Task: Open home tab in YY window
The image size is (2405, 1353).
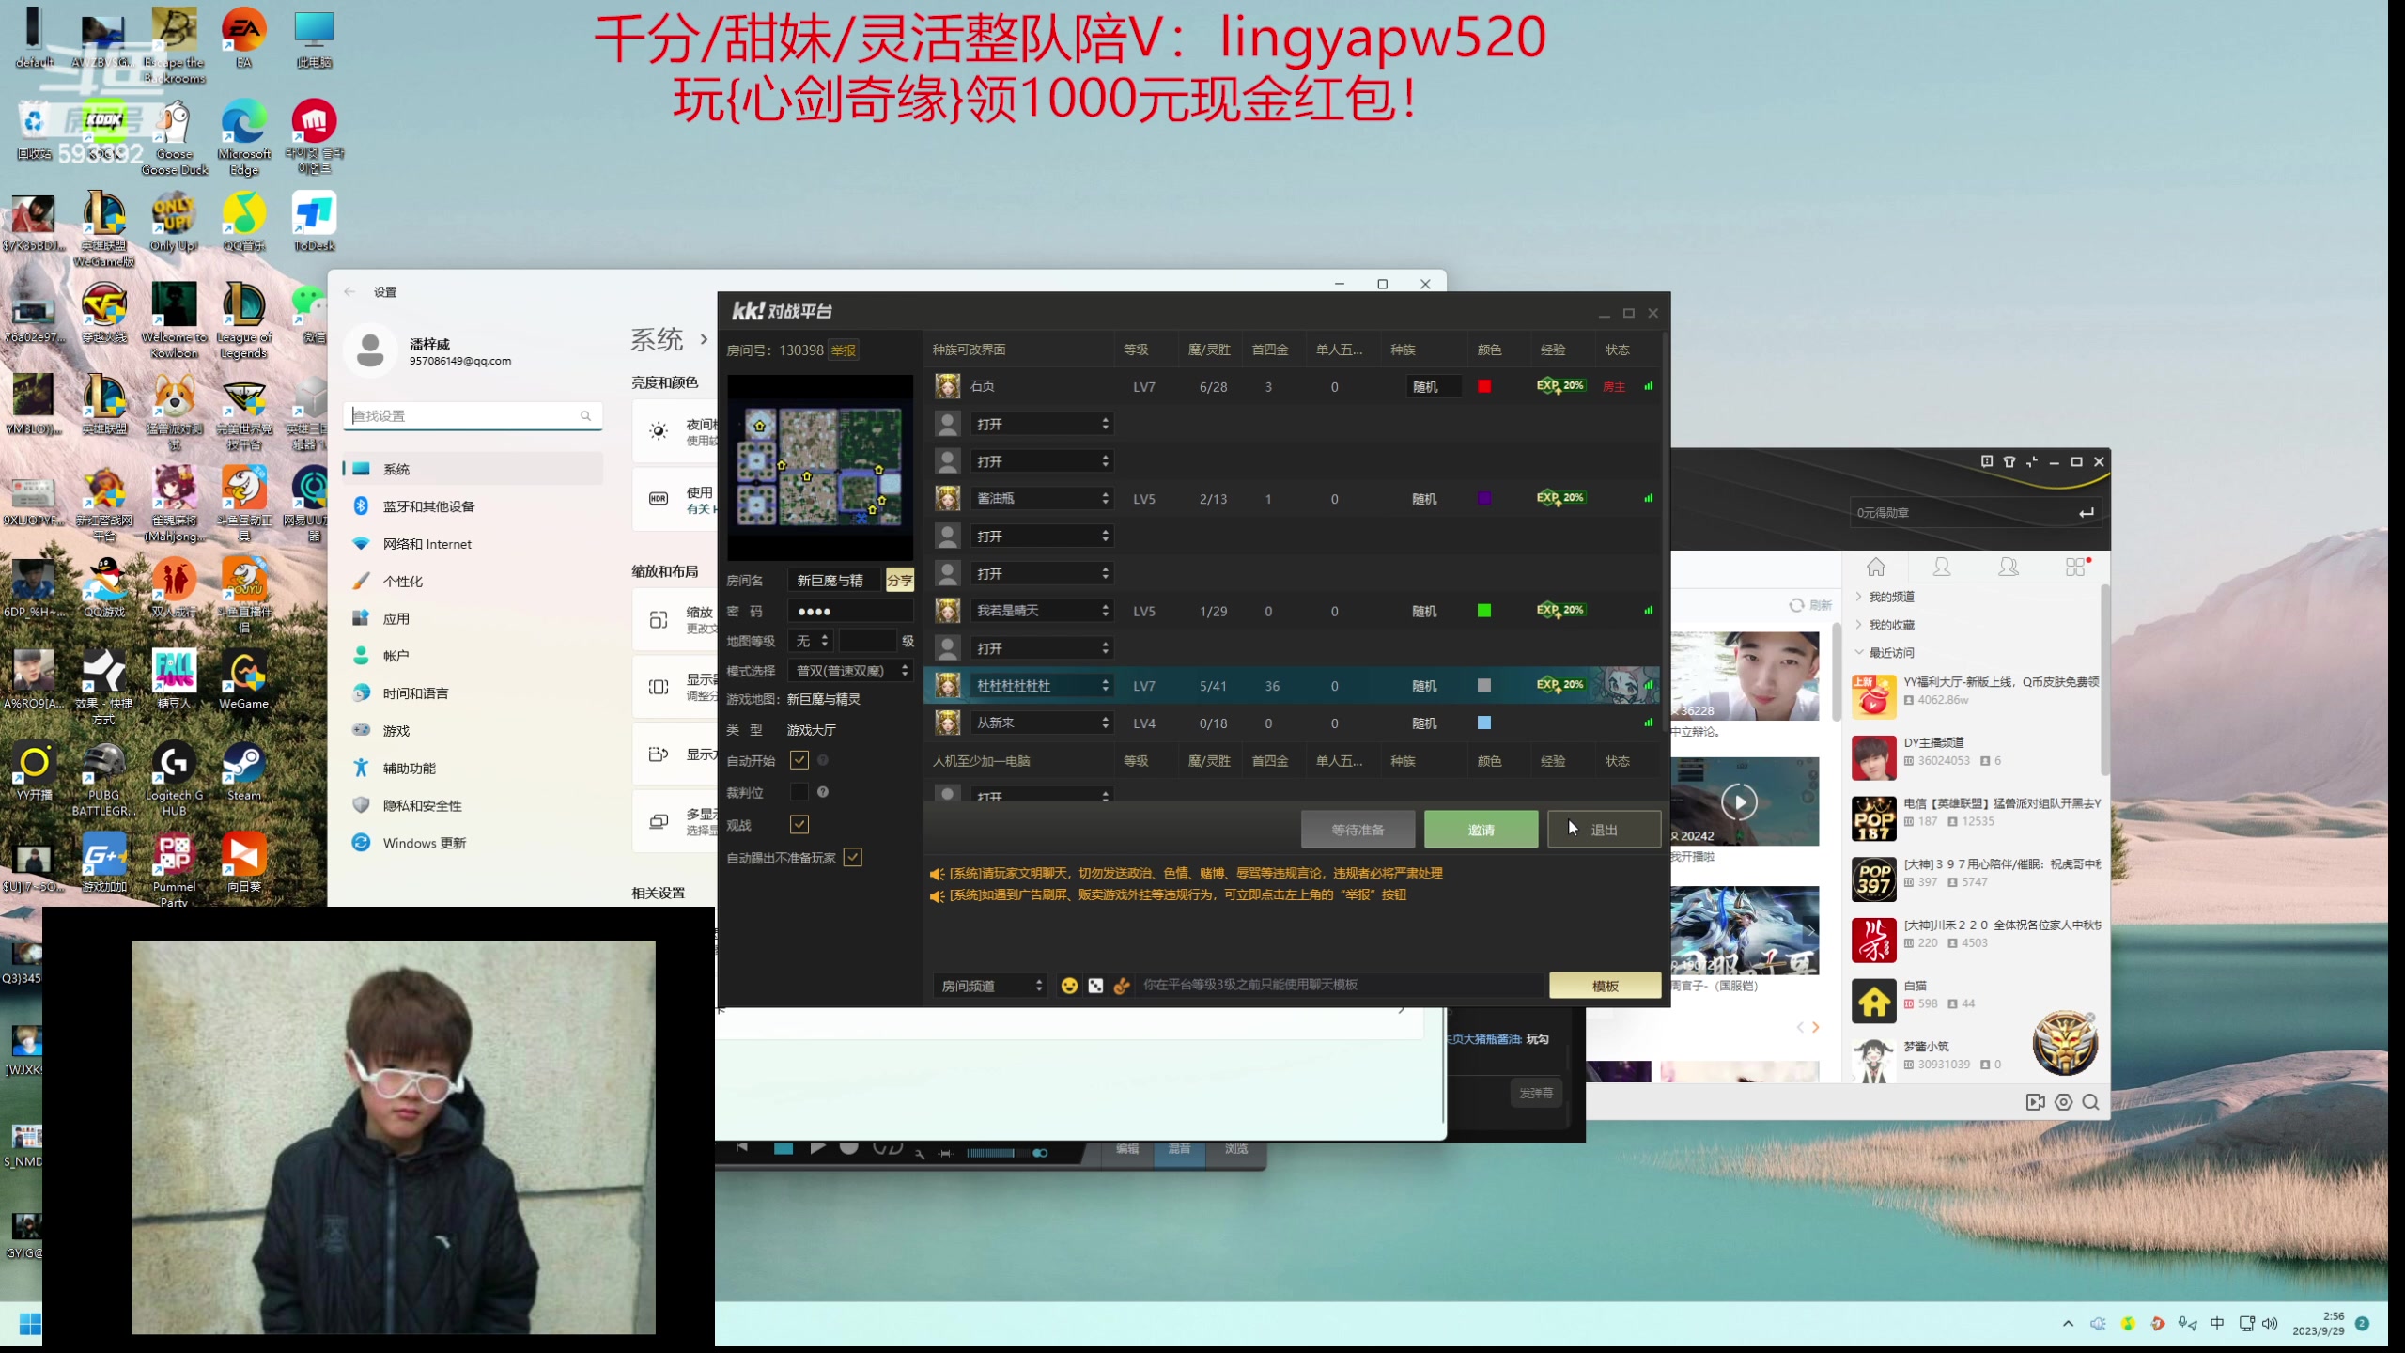Action: coord(1876,567)
